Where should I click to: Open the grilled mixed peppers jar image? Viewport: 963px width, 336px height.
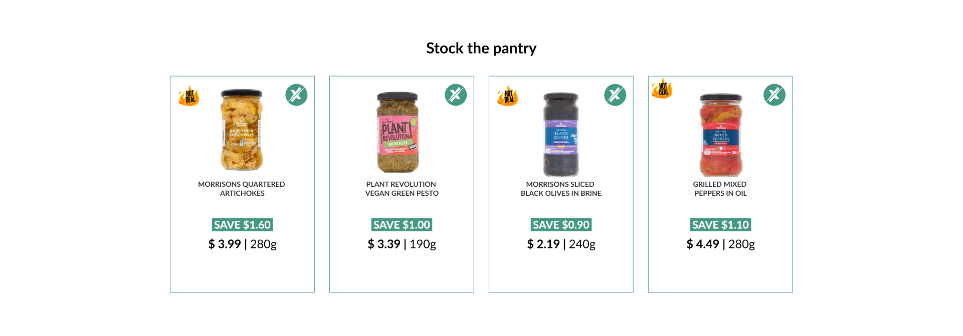[721, 135]
